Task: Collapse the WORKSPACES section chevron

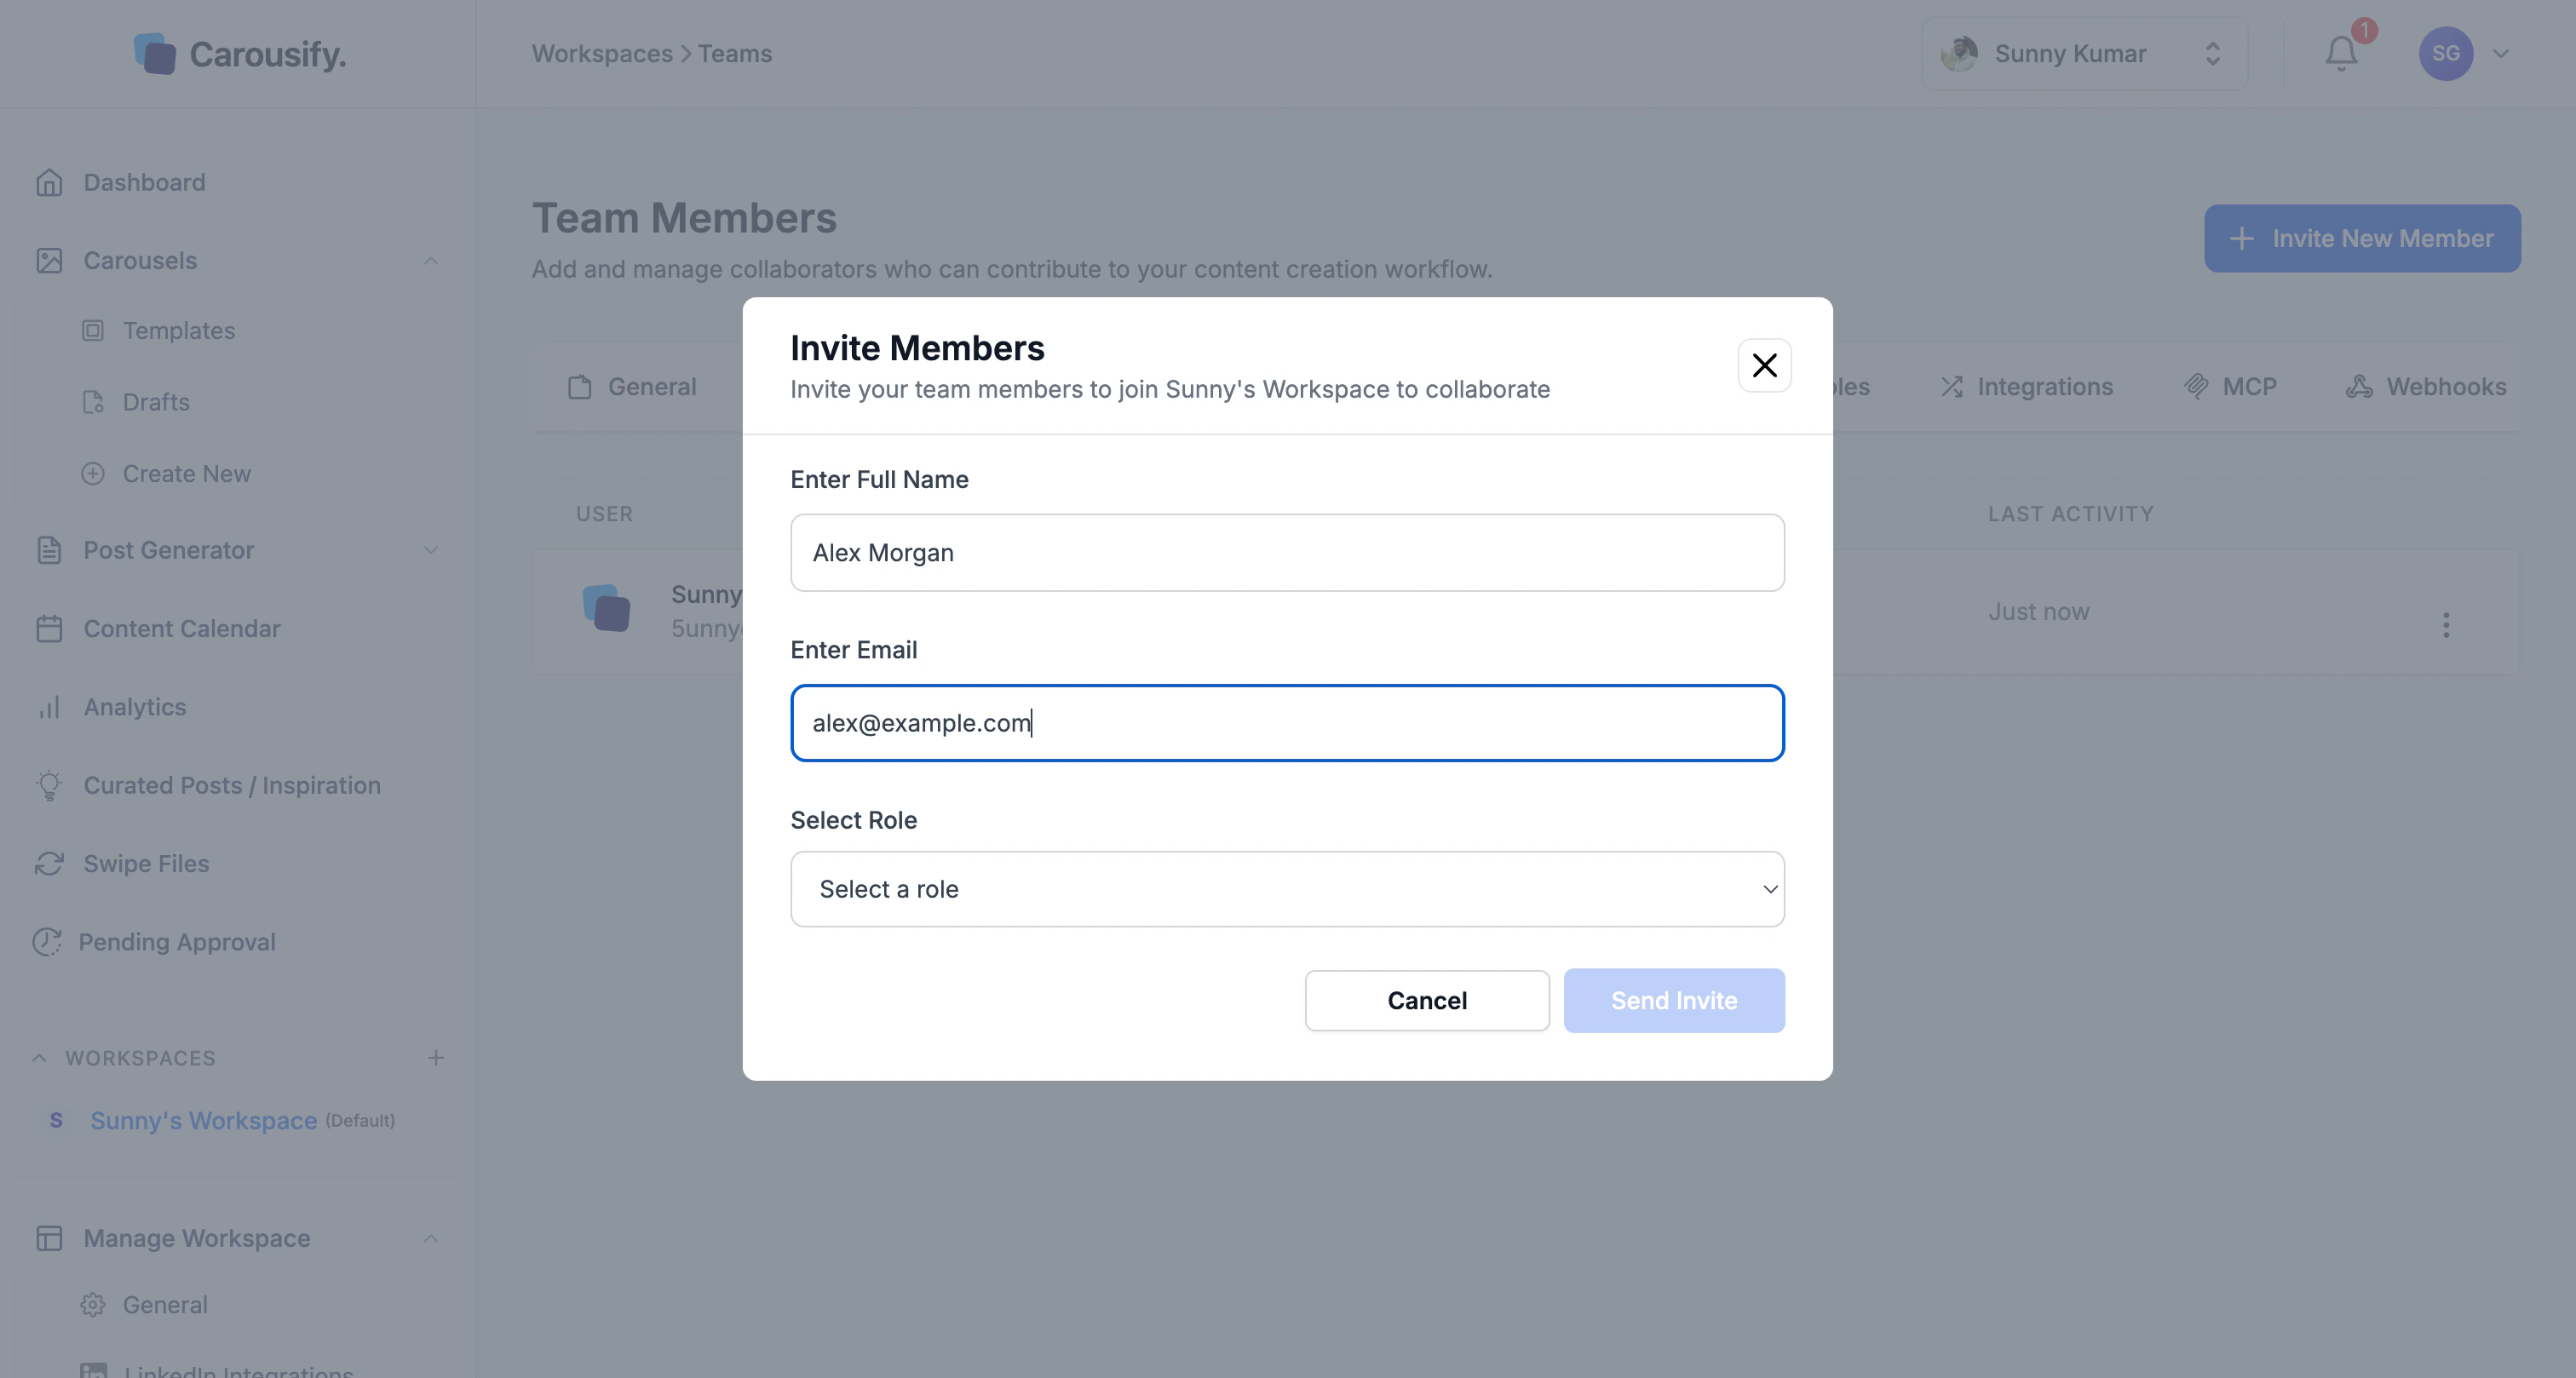Action: pos(39,1058)
